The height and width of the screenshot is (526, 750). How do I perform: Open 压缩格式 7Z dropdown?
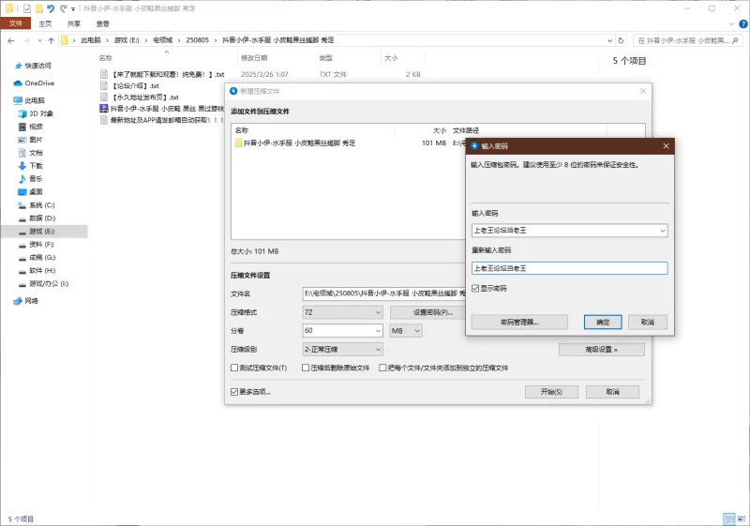click(x=342, y=312)
